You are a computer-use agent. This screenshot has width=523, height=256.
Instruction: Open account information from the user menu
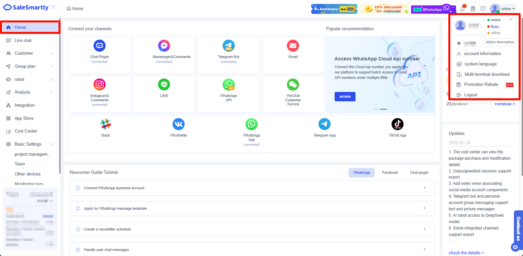[482, 54]
